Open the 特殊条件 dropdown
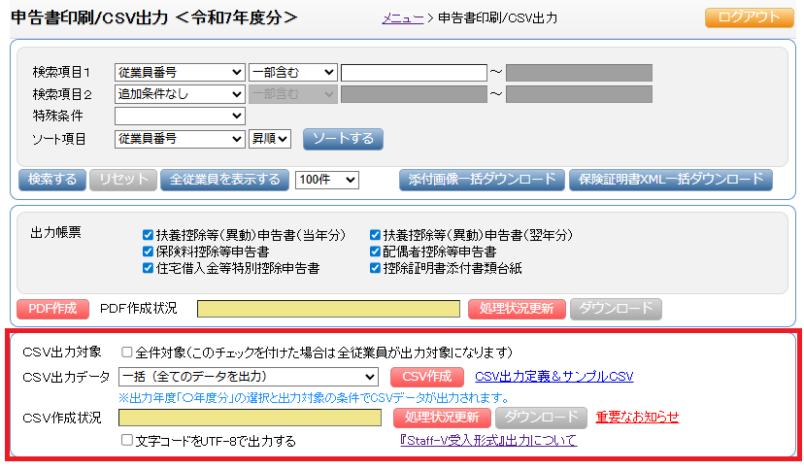 point(180,117)
